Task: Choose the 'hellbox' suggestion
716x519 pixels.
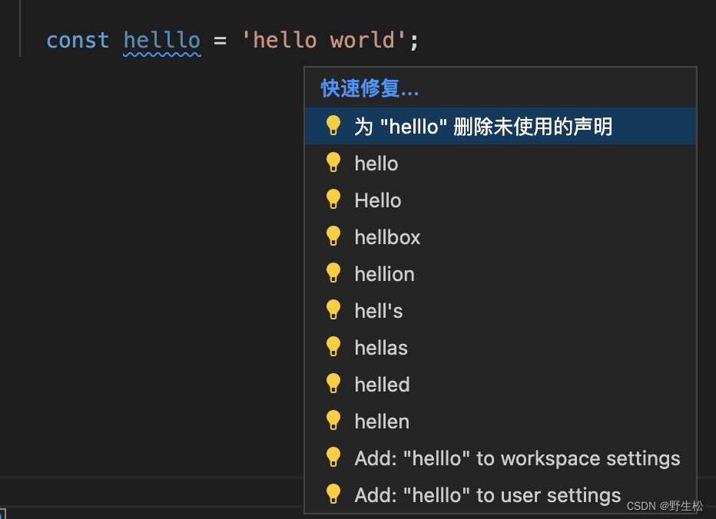Action: (500, 237)
